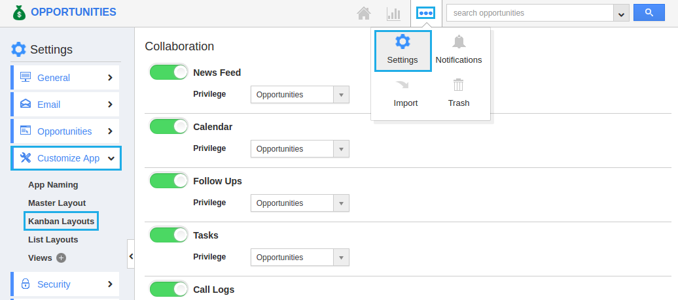Click the Opportunities money bag logo

[x=19, y=12]
